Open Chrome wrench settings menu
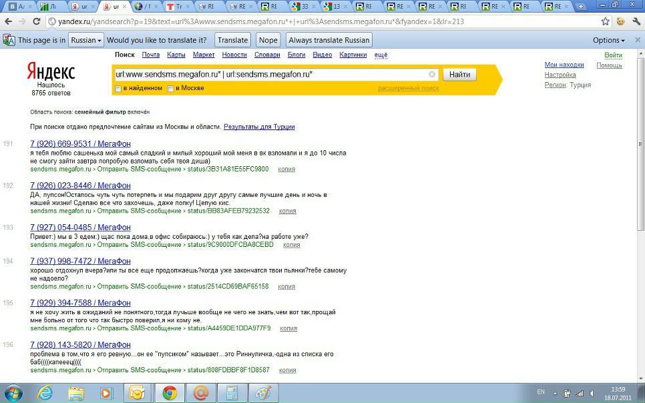 pos(636,21)
